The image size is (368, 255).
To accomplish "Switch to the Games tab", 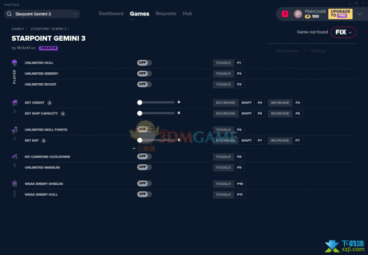I will point(139,14).
